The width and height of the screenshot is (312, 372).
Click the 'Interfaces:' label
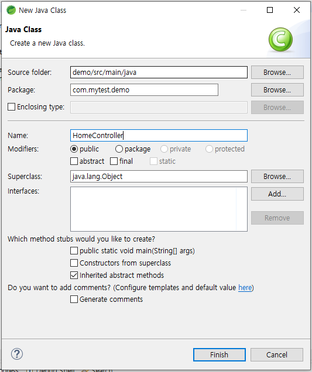coord(23,191)
